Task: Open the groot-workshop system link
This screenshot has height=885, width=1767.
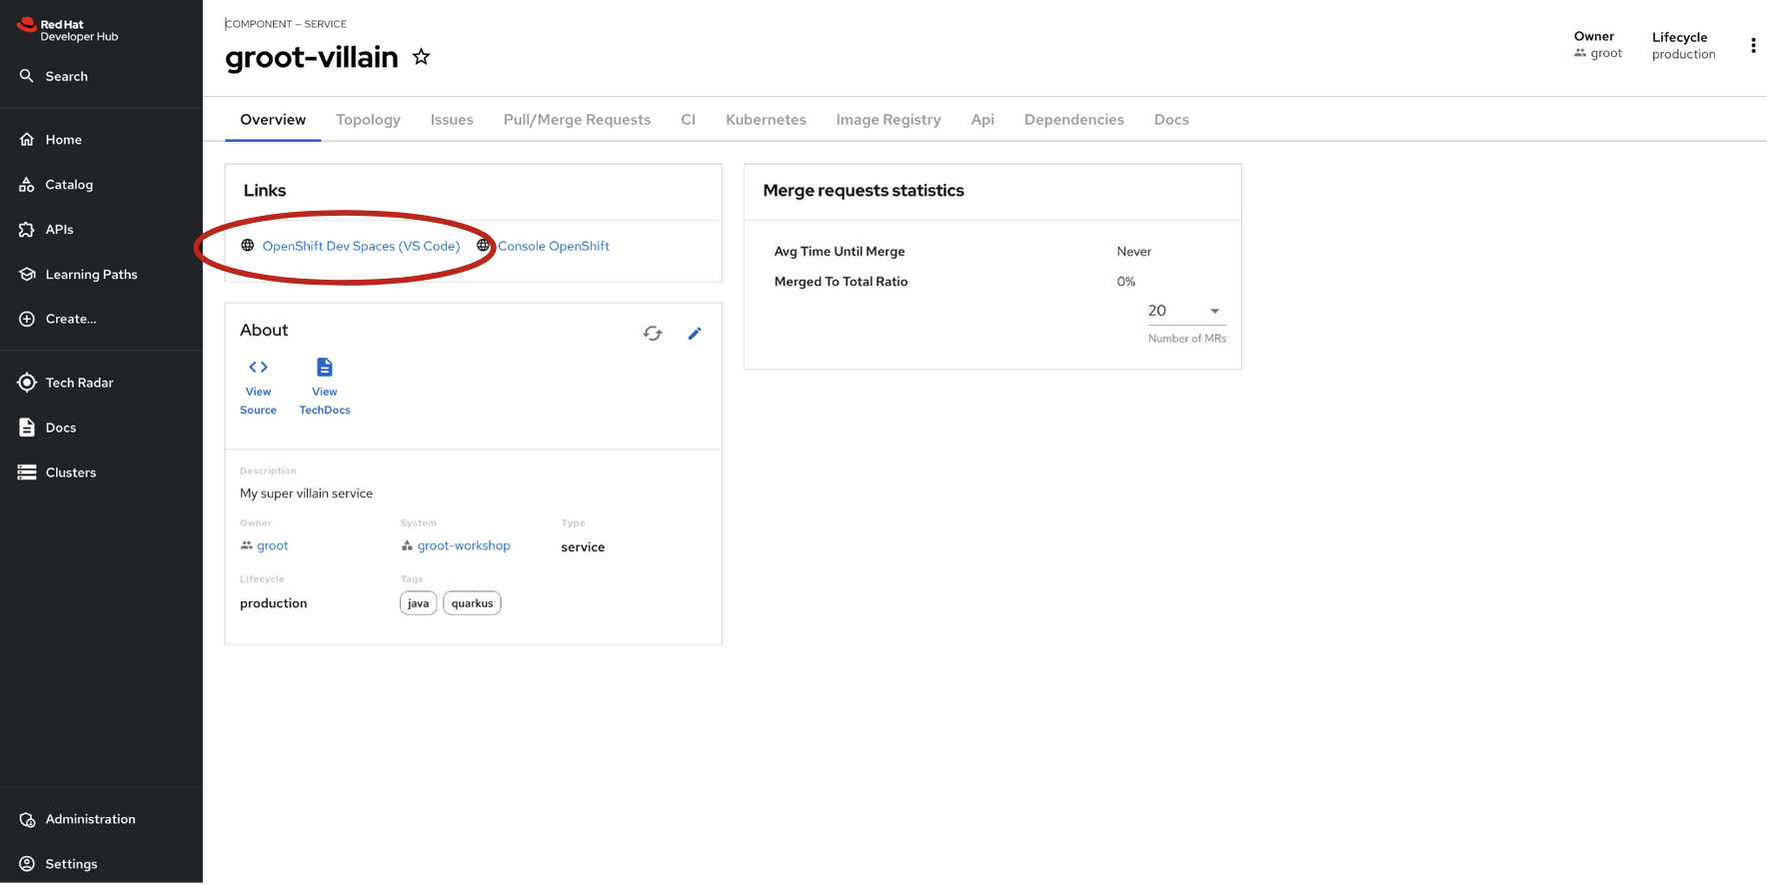Action: [x=464, y=545]
